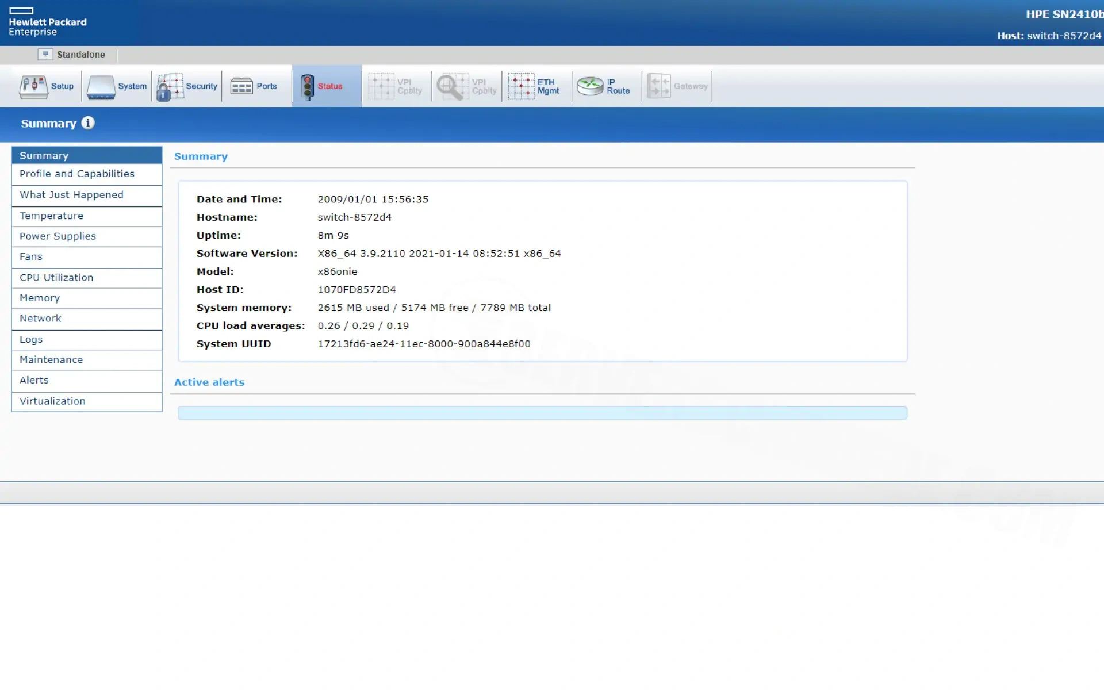Click the Summary info icon
The image size is (1104, 690).
click(88, 123)
